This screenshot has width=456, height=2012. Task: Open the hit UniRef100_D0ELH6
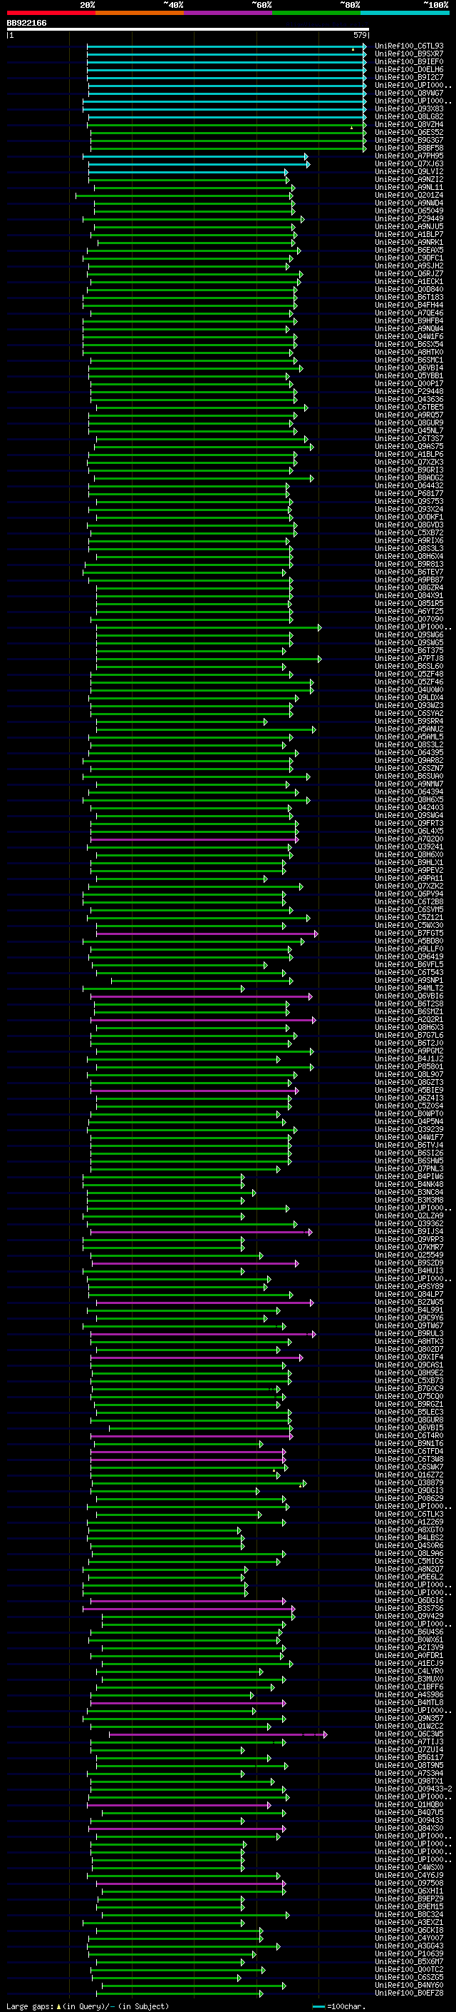[x=409, y=69]
